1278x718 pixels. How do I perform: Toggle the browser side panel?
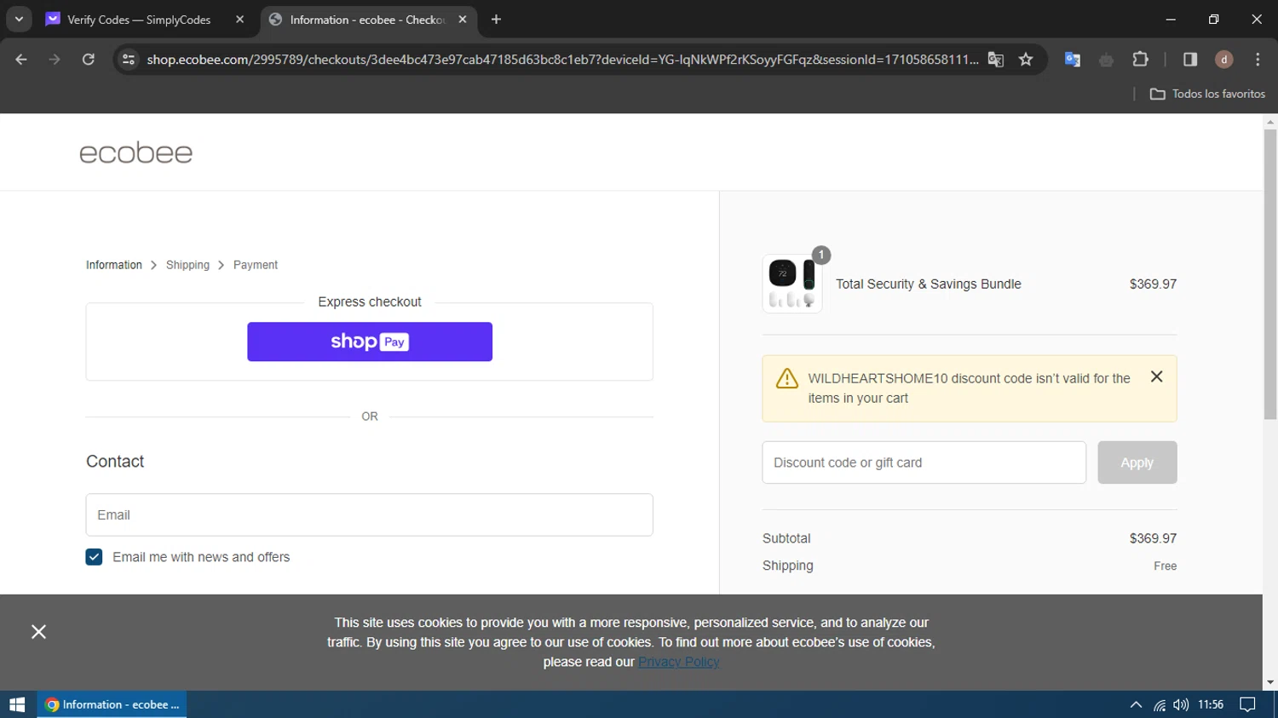(x=1190, y=60)
